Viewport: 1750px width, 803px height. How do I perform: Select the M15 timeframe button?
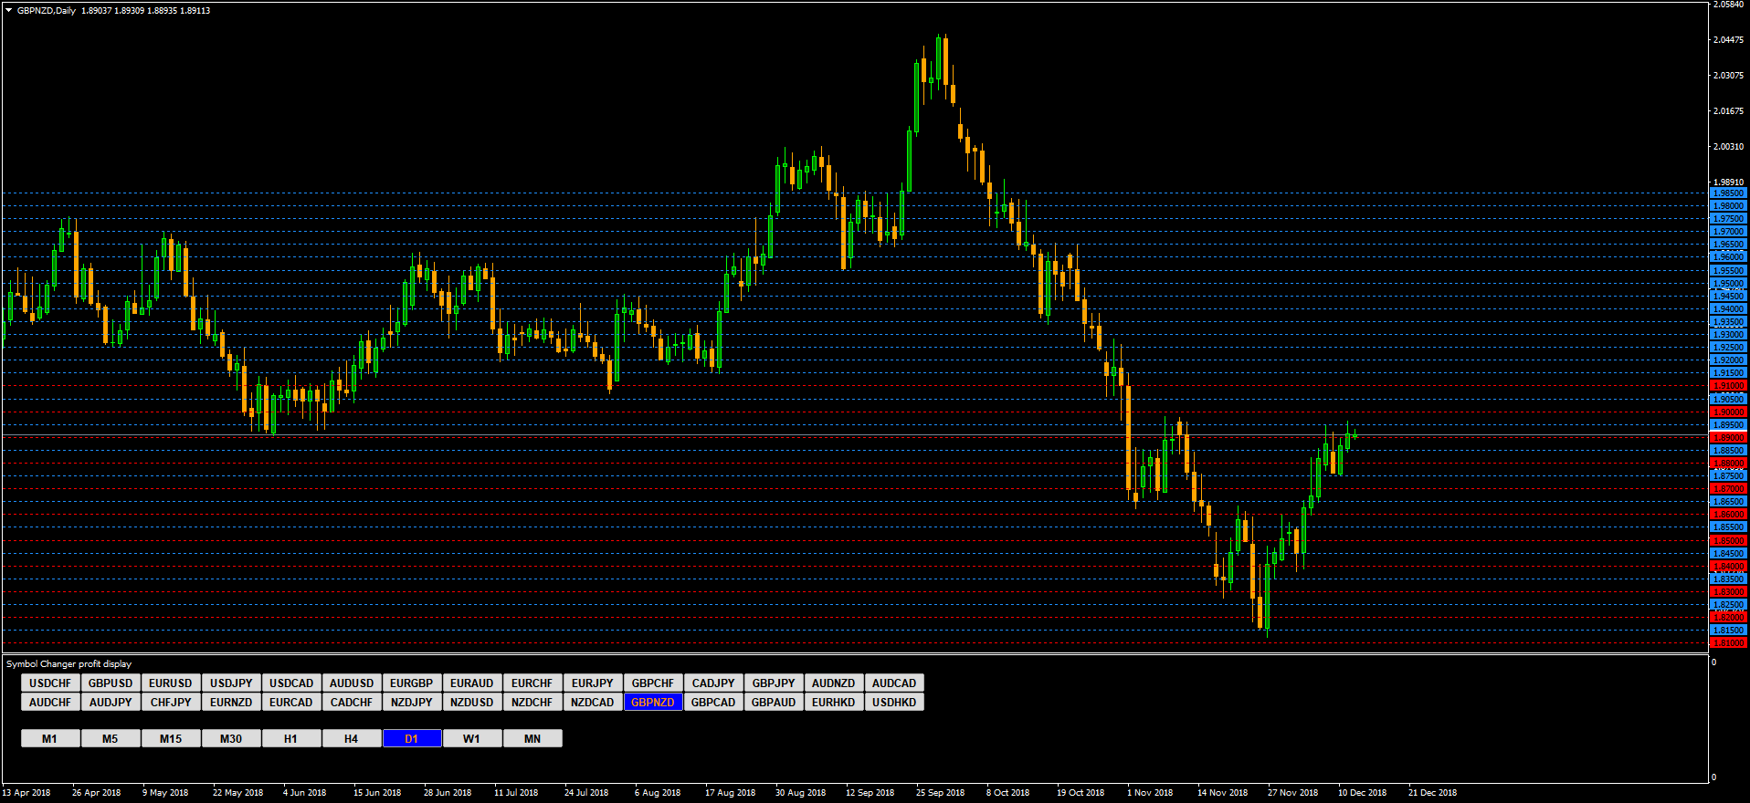pos(171,739)
